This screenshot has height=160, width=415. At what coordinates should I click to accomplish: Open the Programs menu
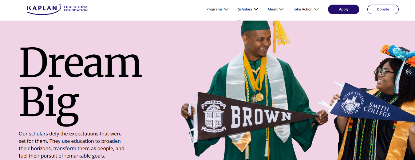point(215,9)
